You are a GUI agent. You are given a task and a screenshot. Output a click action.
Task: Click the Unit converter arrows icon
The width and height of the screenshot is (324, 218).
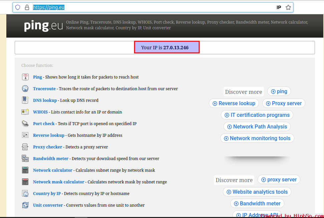coord(25,205)
